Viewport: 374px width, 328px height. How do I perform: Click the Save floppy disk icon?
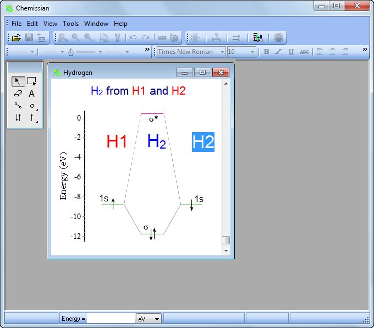click(x=29, y=38)
